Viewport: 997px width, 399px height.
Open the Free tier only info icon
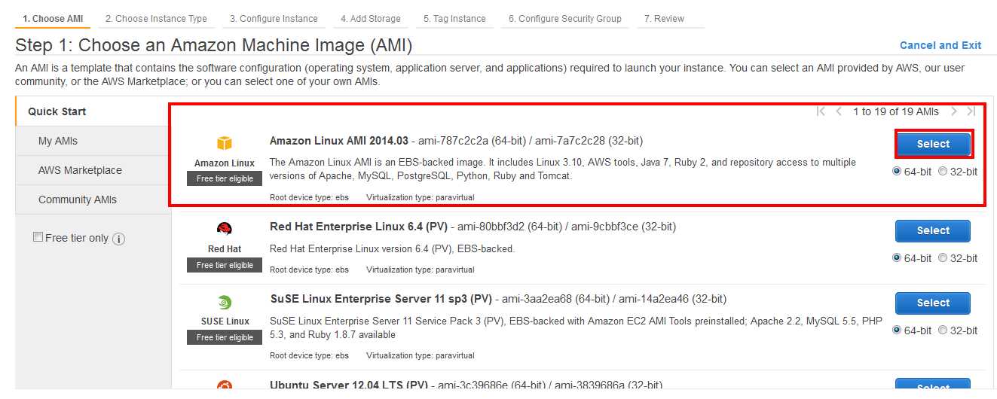tap(118, 239)
